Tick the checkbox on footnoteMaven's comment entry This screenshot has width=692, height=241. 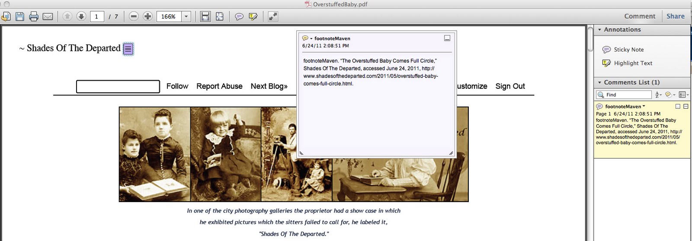tap(678, 106)
